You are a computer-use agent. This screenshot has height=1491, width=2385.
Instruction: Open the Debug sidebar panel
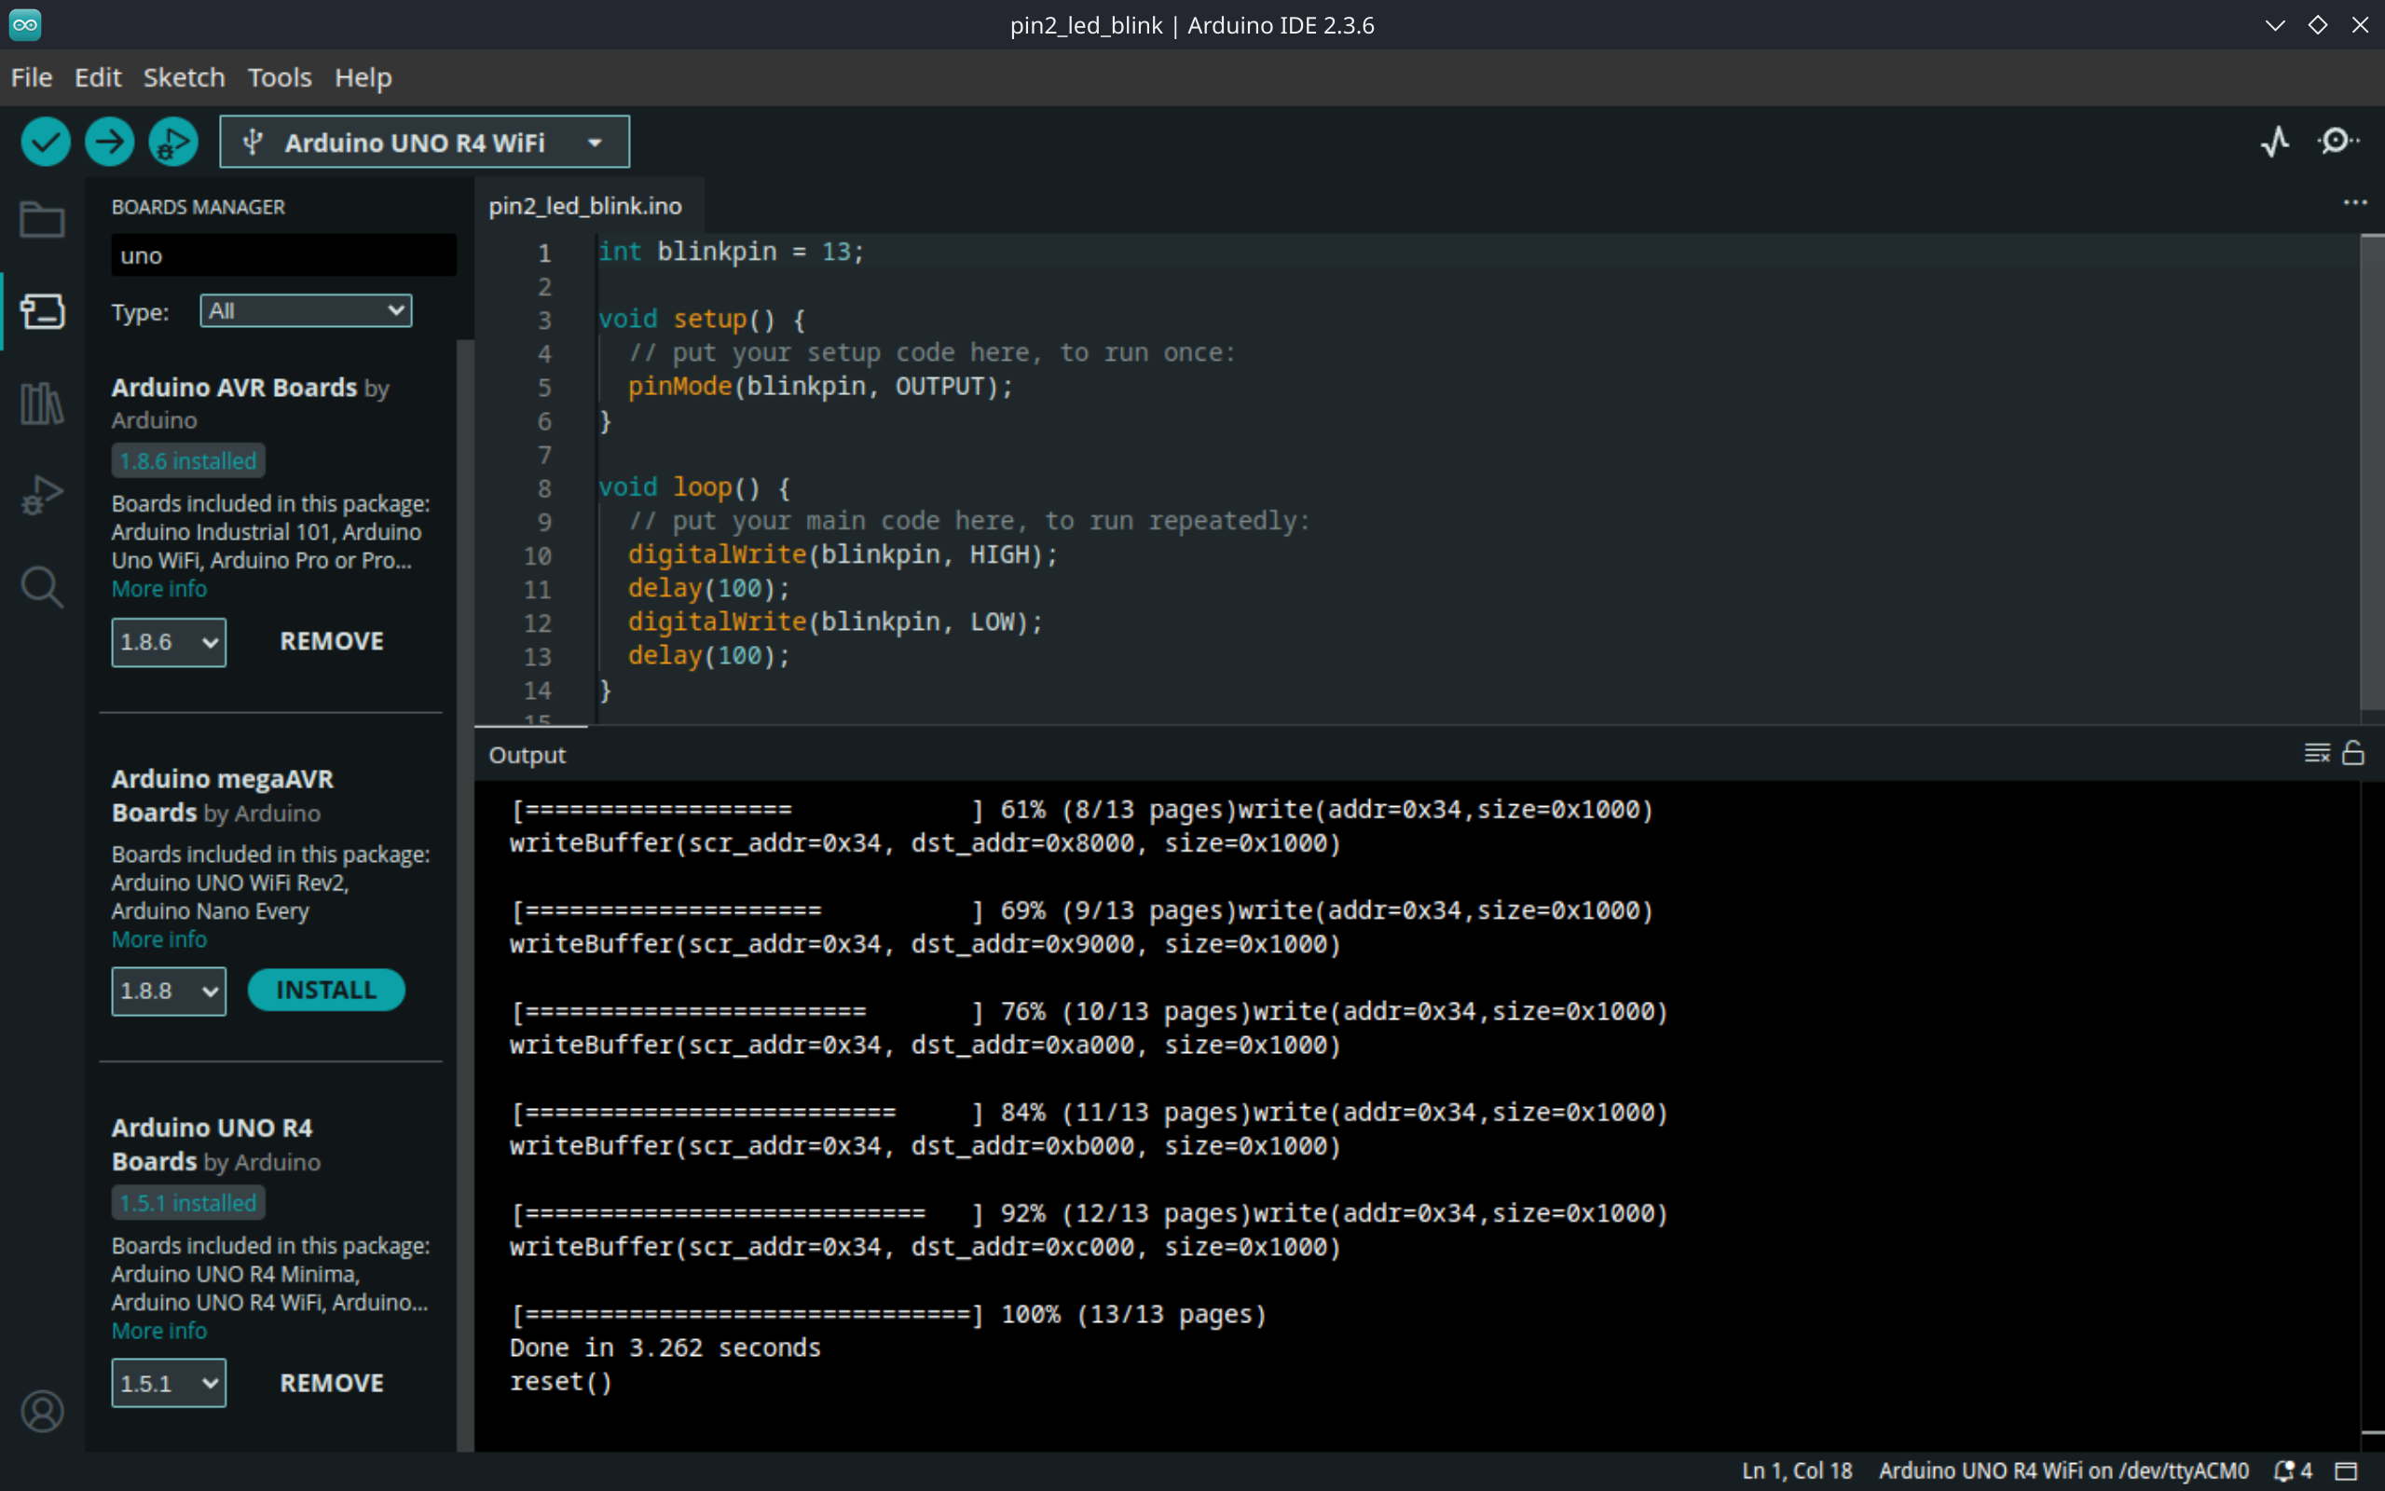41,494
